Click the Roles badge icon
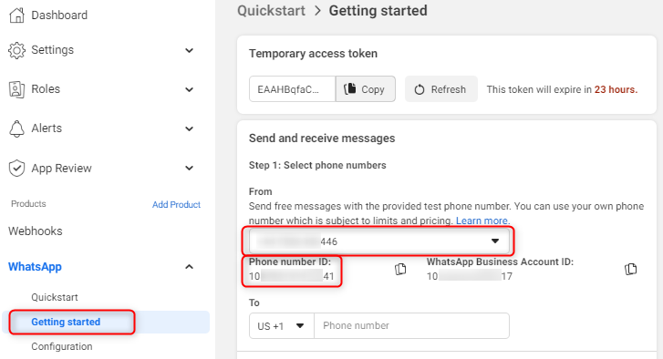Viewport: 663px width, 359px height. (x=16, y=89)
